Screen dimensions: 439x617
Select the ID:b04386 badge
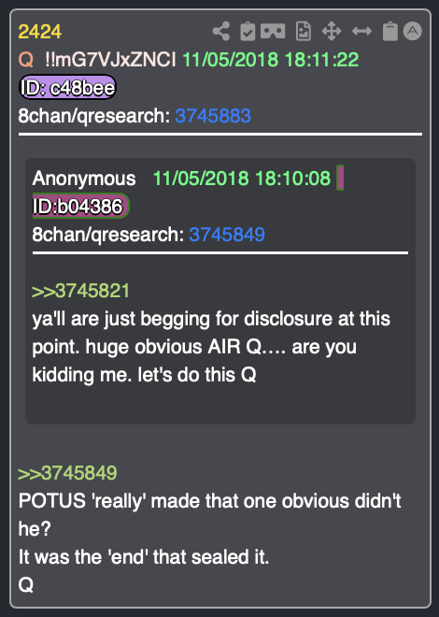click(x=80, y=206)
